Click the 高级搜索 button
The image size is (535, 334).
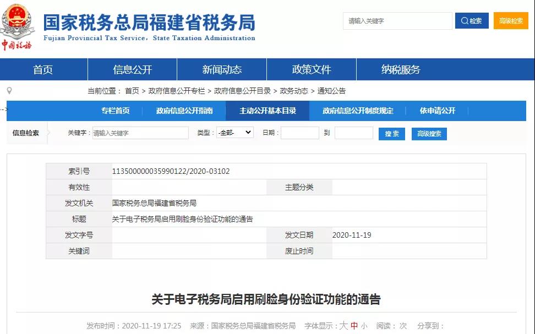click(x=429, y=134)
